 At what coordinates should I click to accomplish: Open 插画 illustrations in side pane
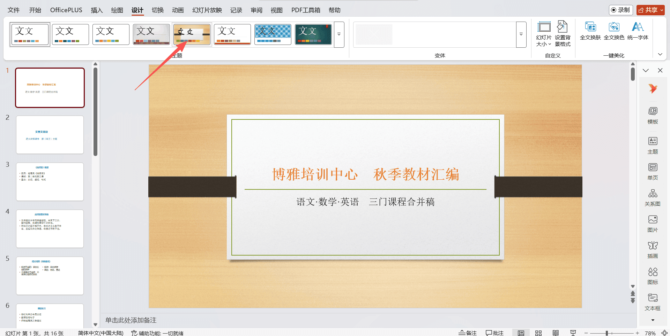click(653, 250)
